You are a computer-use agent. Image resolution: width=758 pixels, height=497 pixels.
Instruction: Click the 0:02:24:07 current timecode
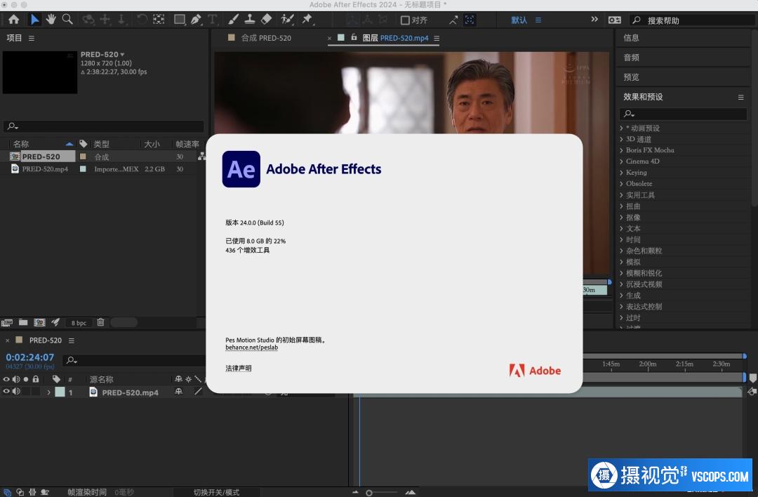click(30, 357)
